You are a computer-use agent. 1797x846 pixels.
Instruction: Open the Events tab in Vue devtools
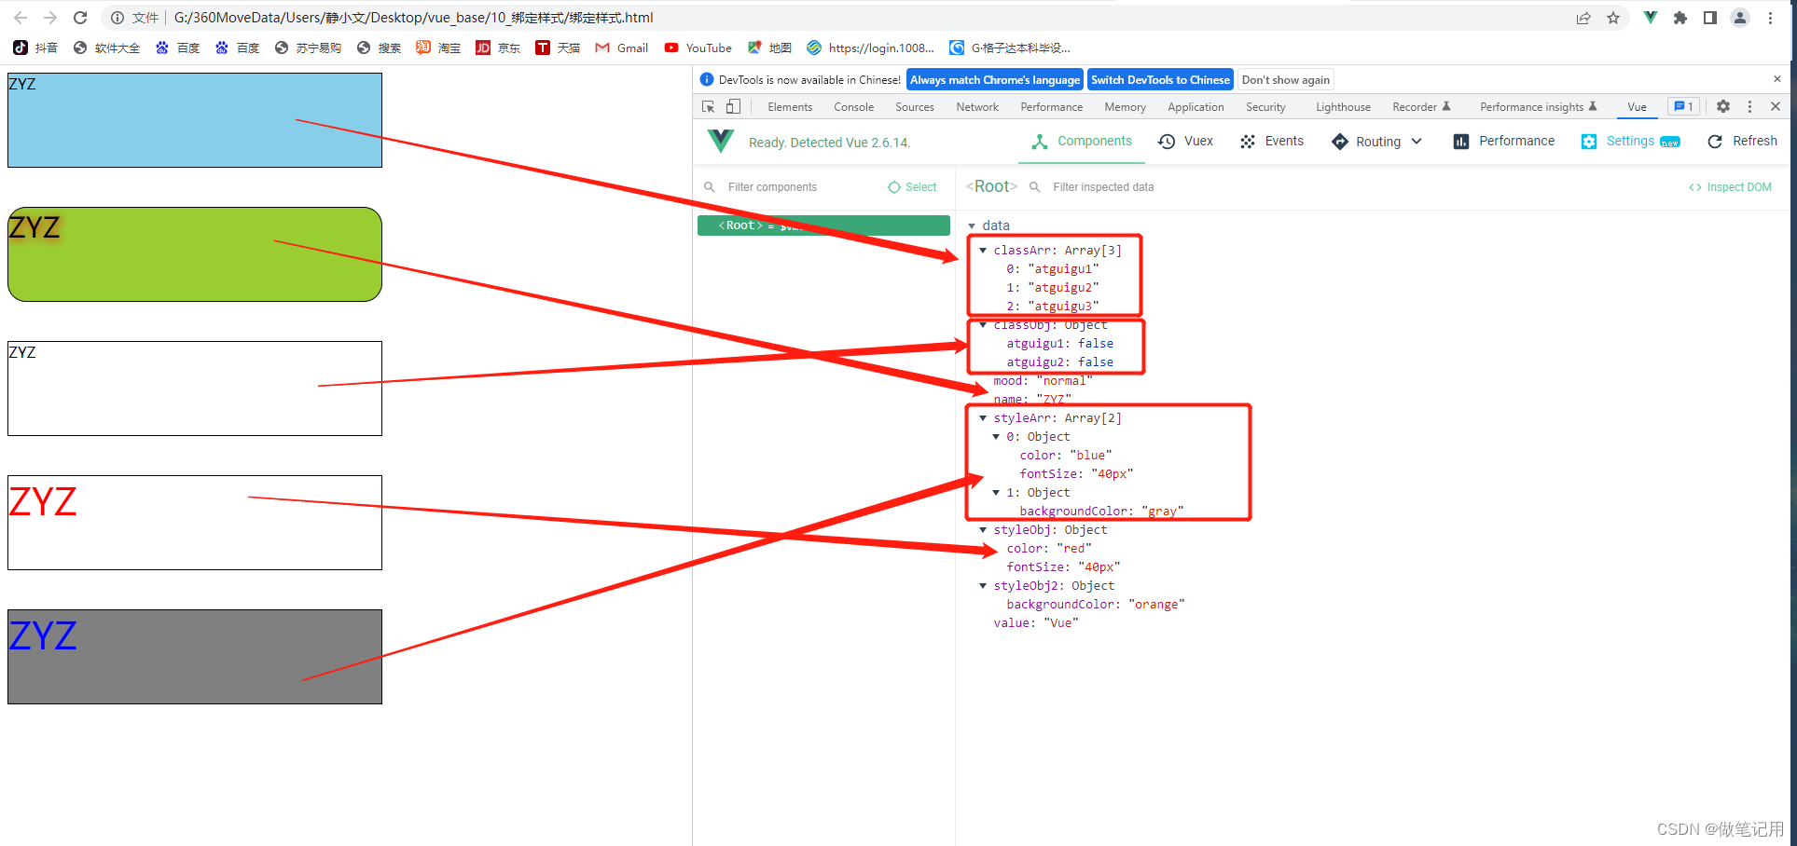click(x=1272, y=142)
